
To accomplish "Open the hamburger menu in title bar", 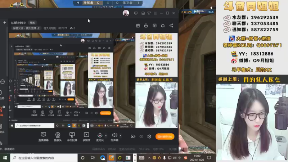I will tap(156, 13).
